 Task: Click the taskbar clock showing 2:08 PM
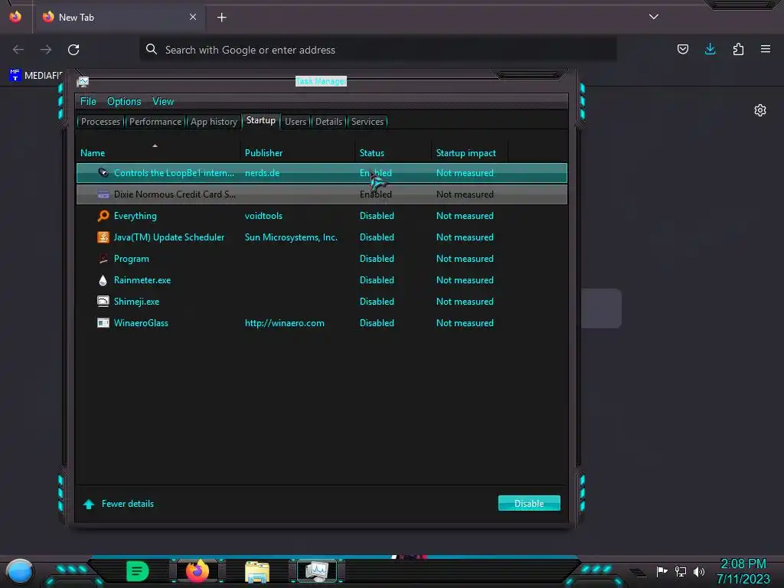pos(743,564)
